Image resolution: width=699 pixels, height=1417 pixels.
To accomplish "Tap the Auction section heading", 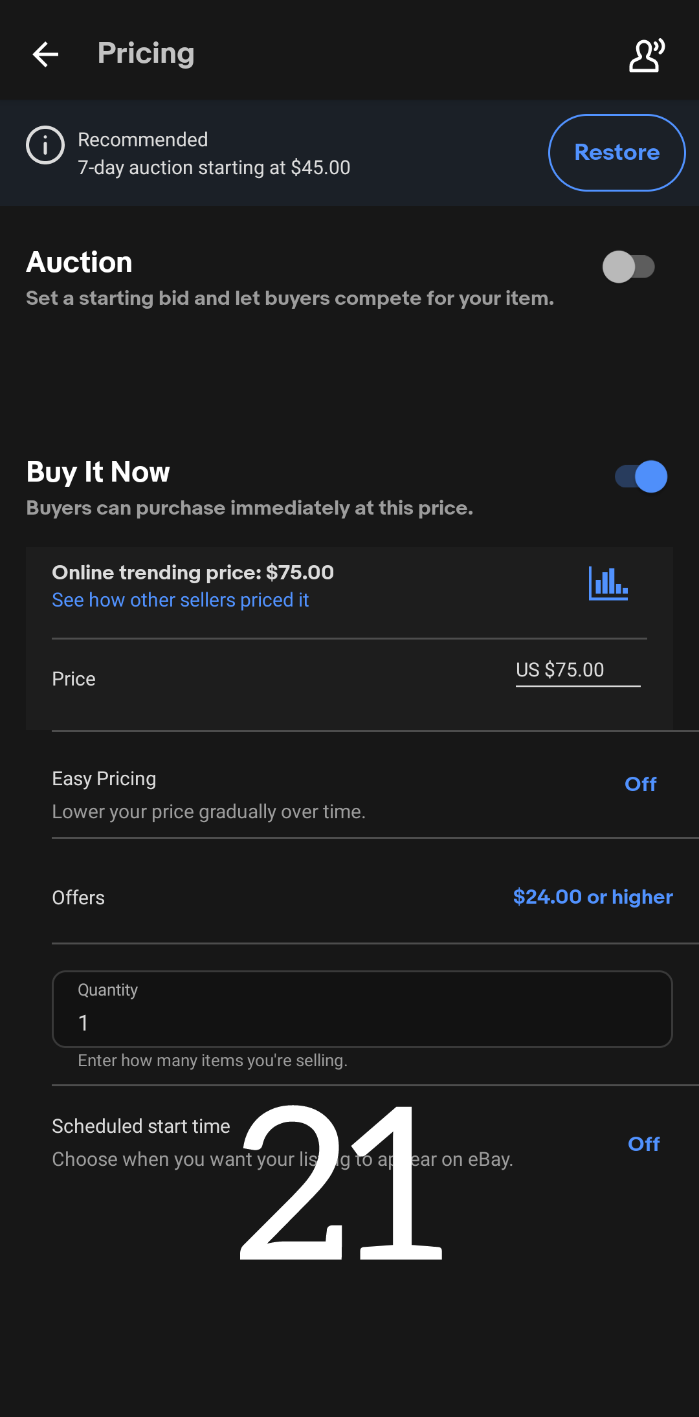I will click(79, 262).
